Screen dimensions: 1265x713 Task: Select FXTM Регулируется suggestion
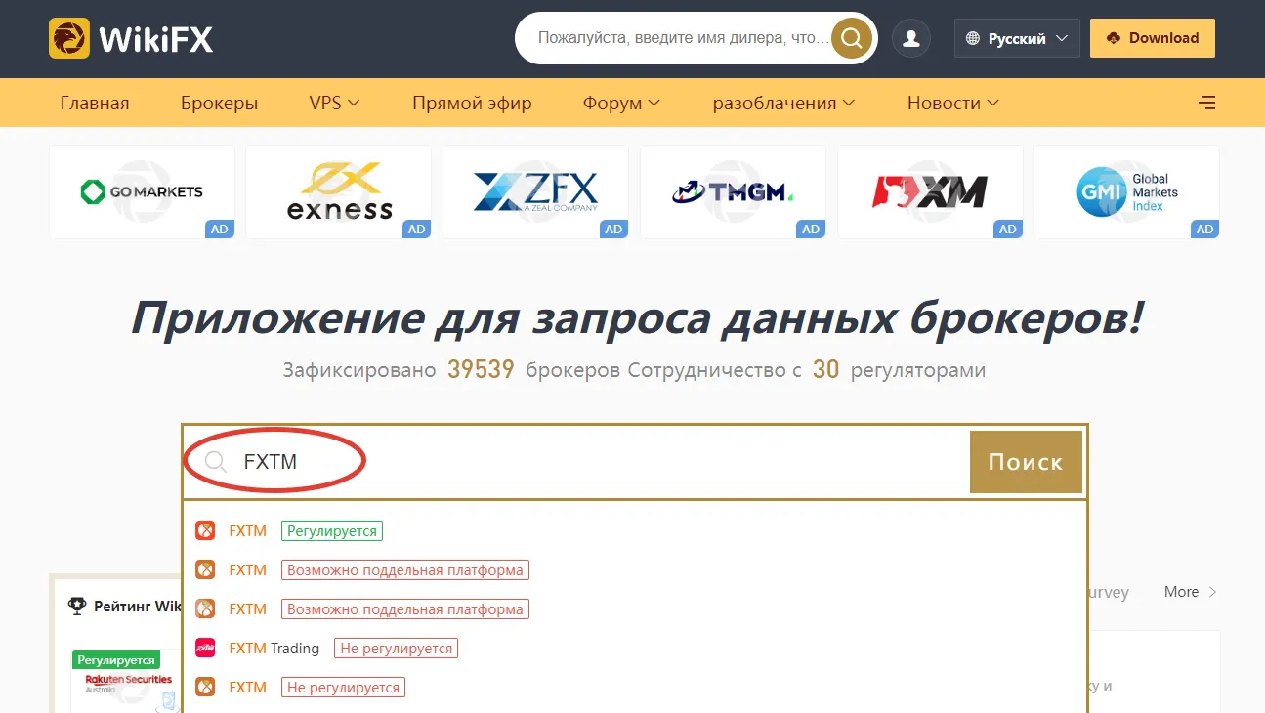click(x=635, y=531)
